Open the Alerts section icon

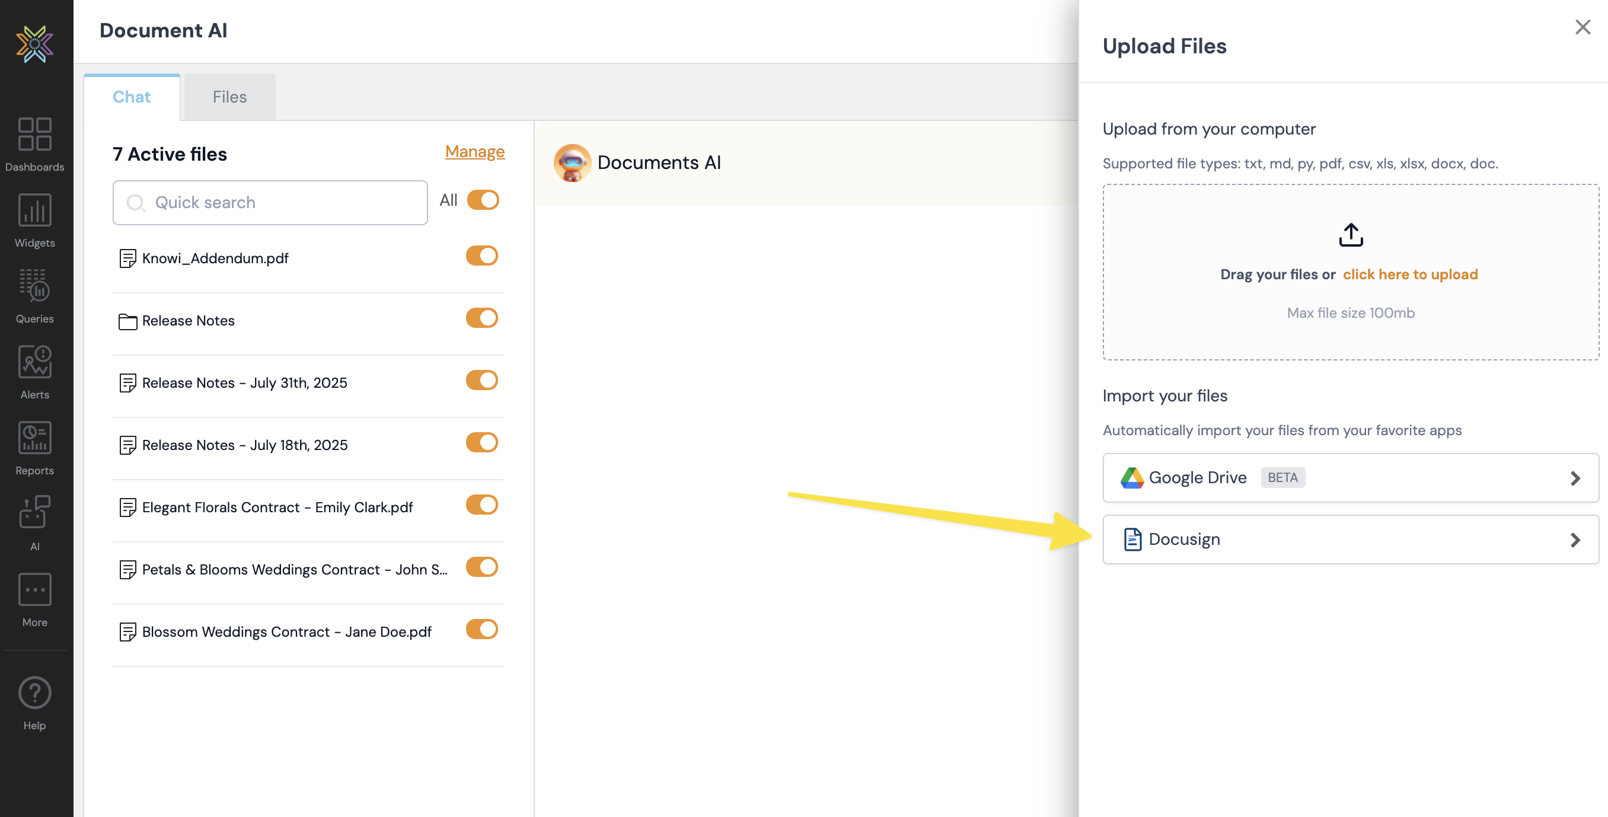(x=34, y=362)
